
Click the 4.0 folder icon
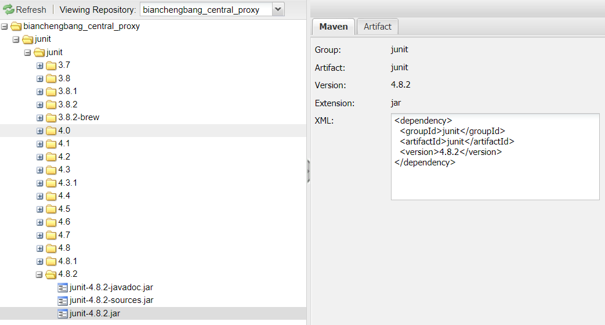coord(51,131)
